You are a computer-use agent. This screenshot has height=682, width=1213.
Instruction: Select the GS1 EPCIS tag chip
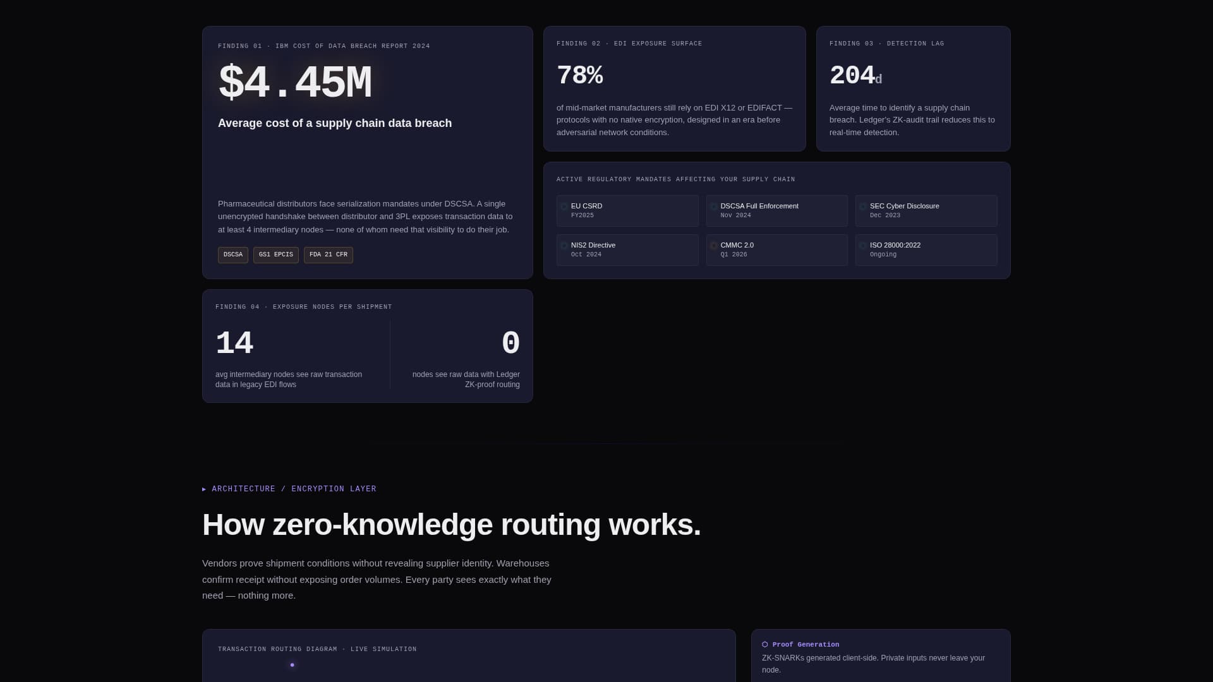(x=276, y=255)
